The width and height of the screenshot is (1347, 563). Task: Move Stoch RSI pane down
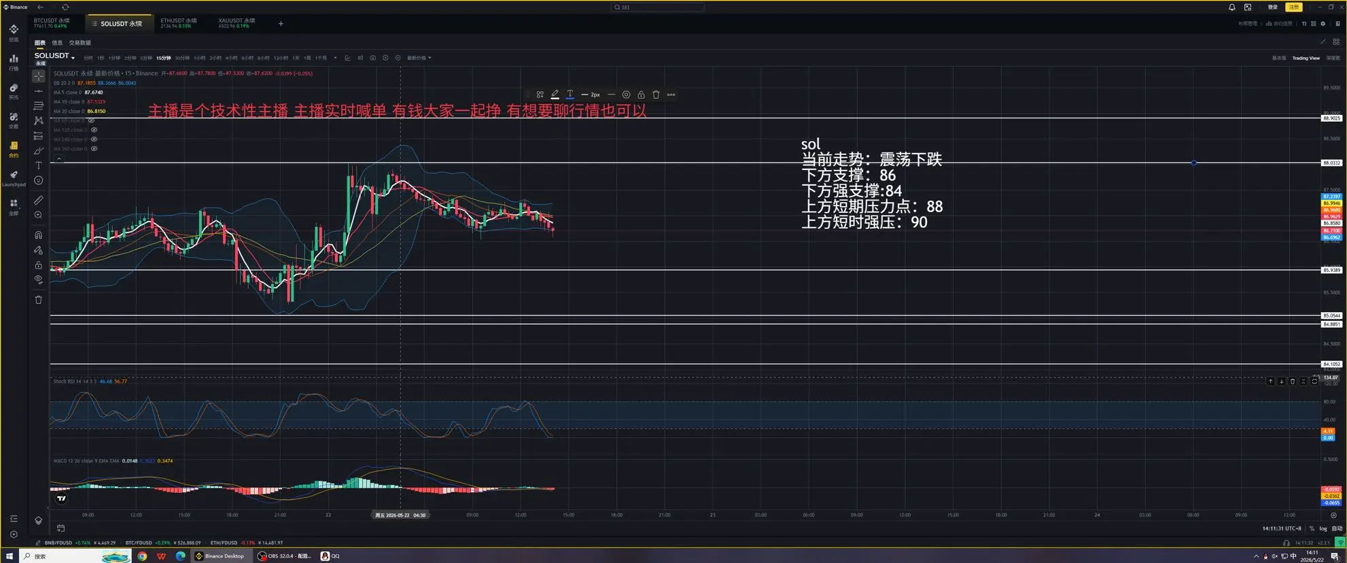pos(1281,381)
